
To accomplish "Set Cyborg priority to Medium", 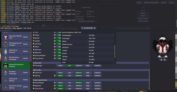I will pyautogui.click(x=78, y=75).
